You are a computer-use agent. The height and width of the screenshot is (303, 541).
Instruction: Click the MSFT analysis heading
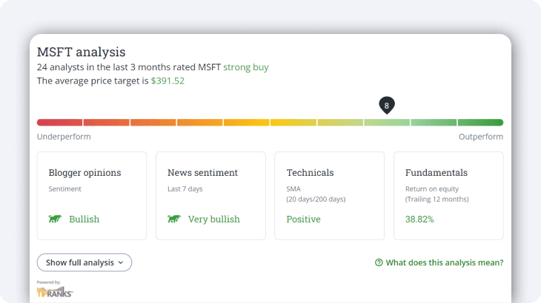click(82, 52)
